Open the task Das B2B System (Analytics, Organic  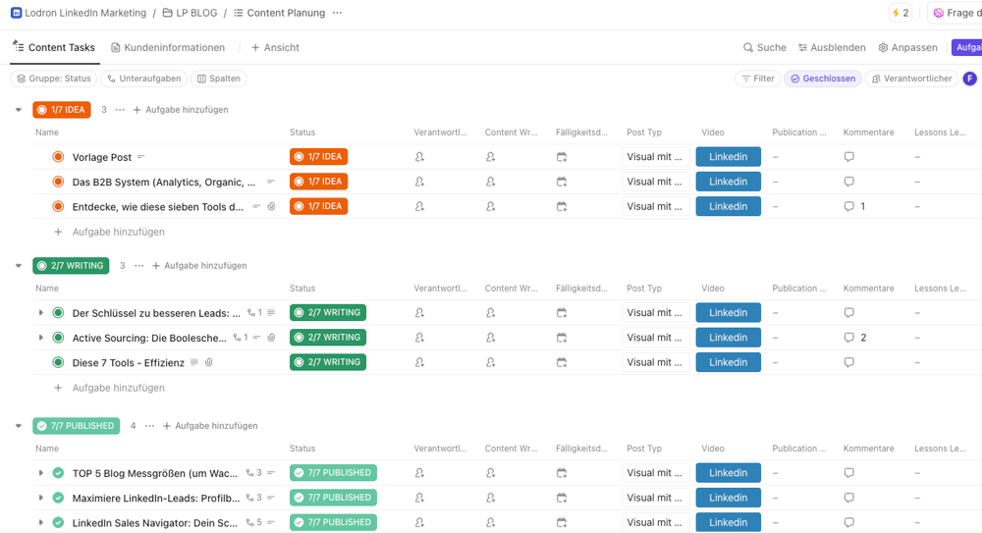click(x=164, y=182)
